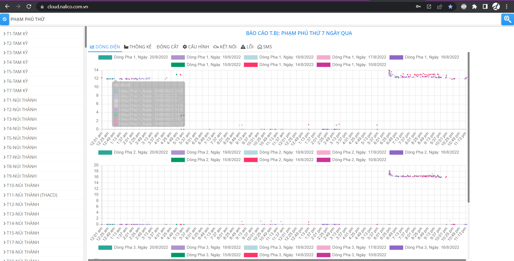Switch to the LỖI errors tab
The width and height of the screenshot is (514, 261).
(247, 47)
